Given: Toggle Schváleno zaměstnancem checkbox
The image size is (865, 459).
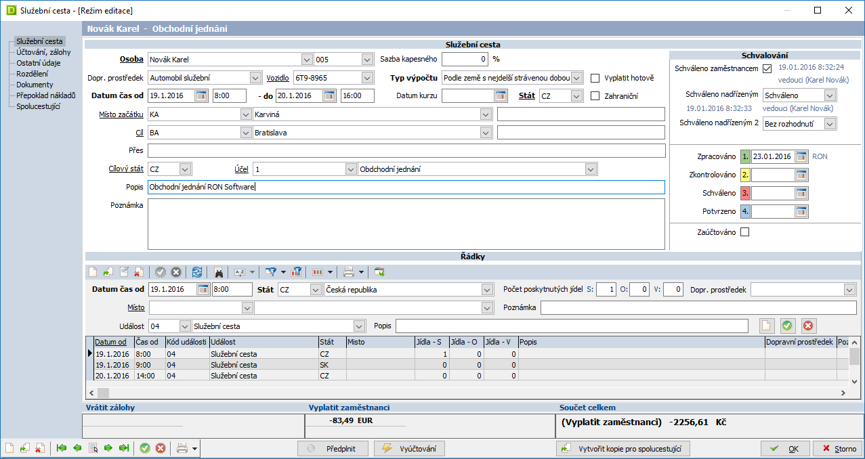Looking at the screenshot, I should click(x=767, y=68).
